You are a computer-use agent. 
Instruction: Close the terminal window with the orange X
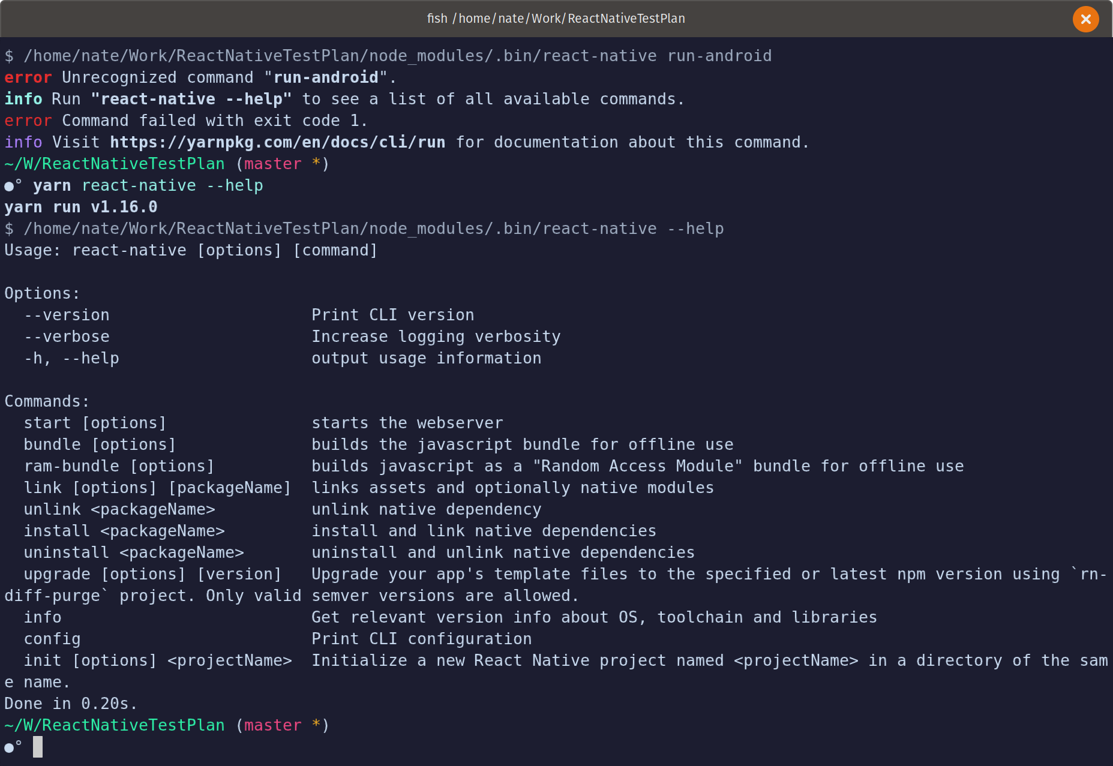(x=1085, y=19)
